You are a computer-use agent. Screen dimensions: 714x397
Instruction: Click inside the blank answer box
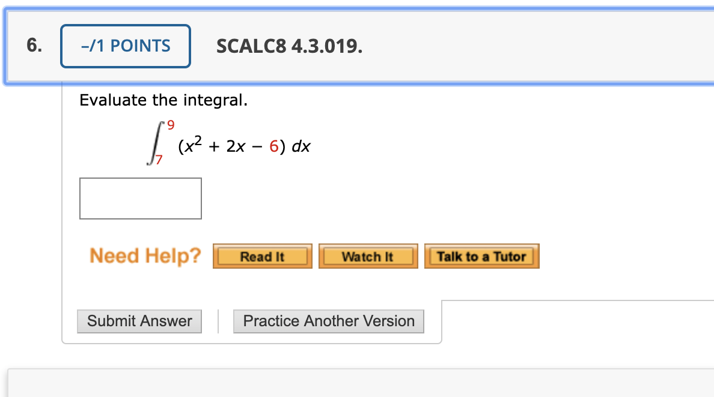pos(140,198)
